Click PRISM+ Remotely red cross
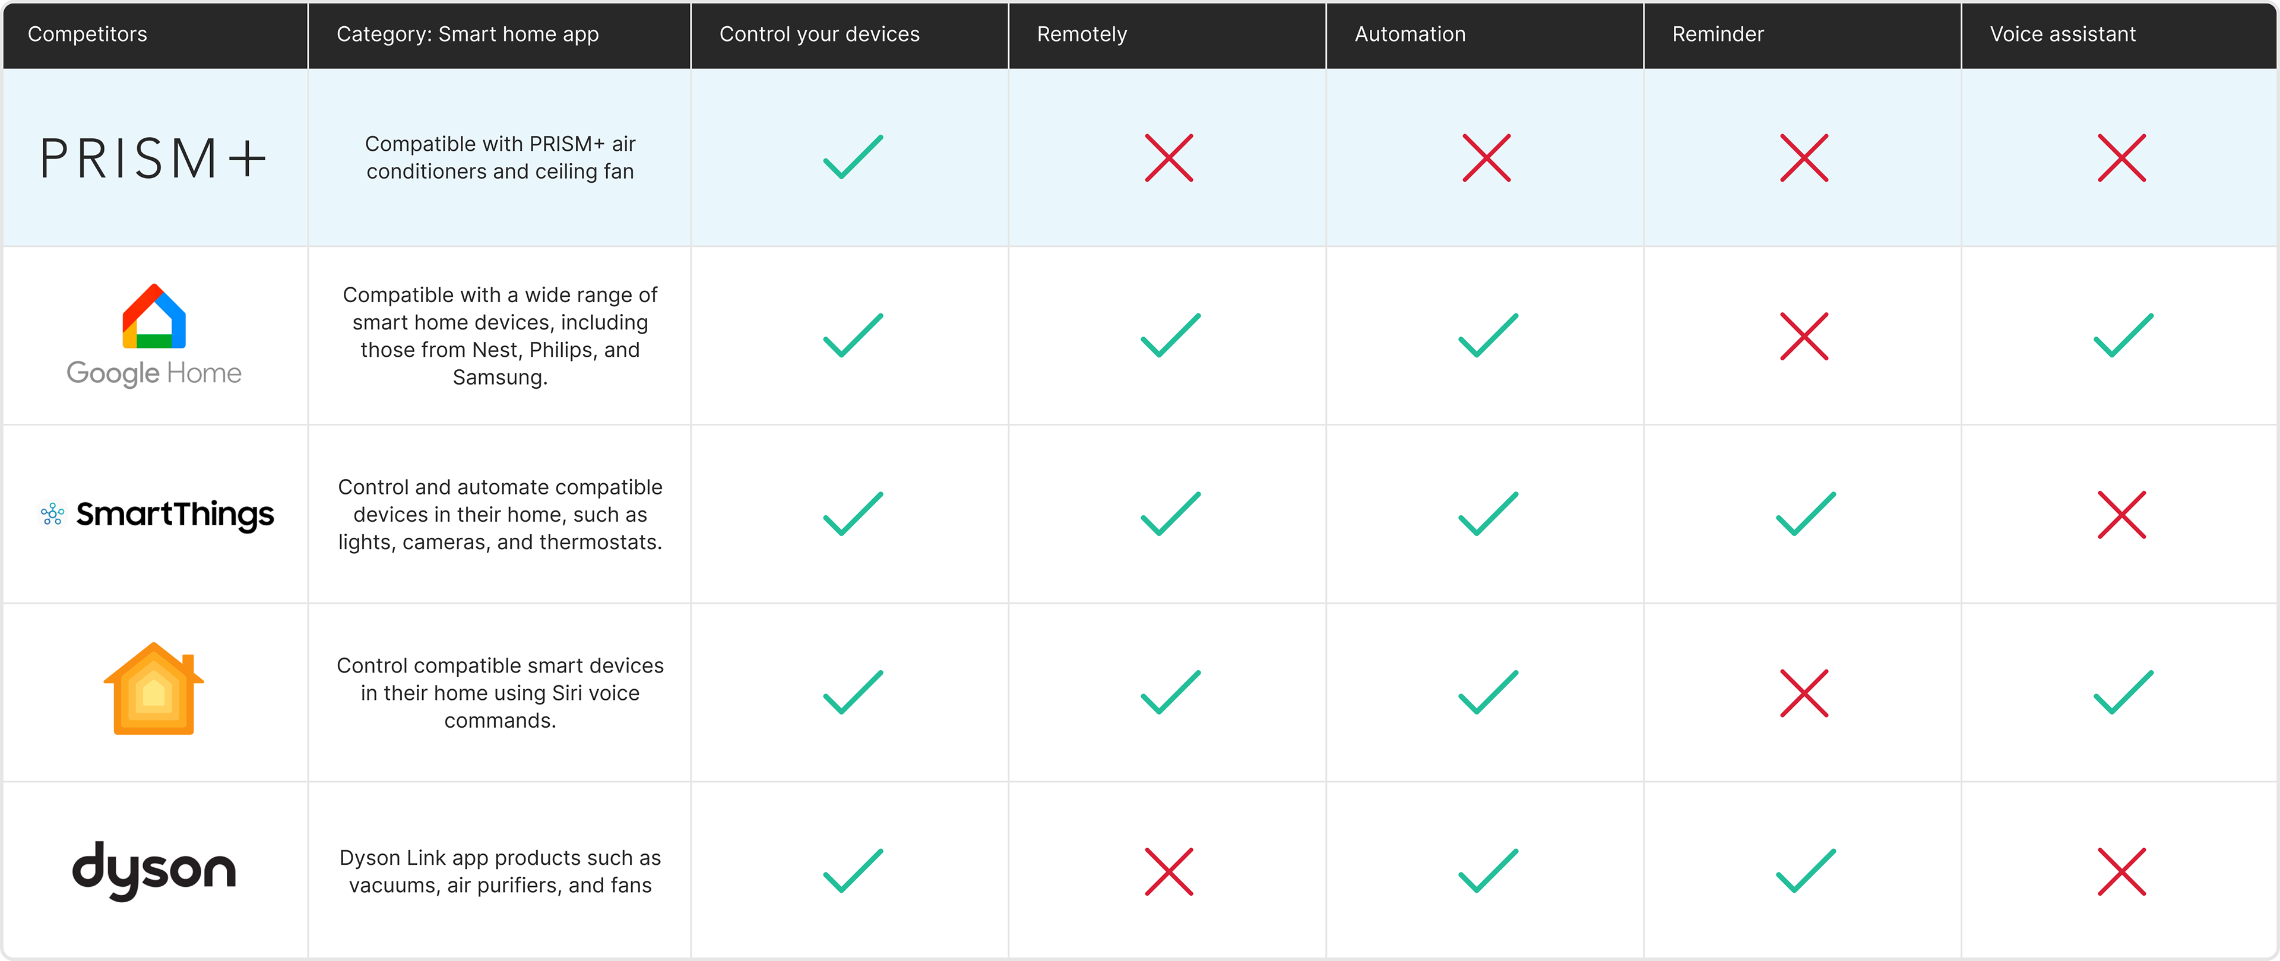 [1169, 157]
